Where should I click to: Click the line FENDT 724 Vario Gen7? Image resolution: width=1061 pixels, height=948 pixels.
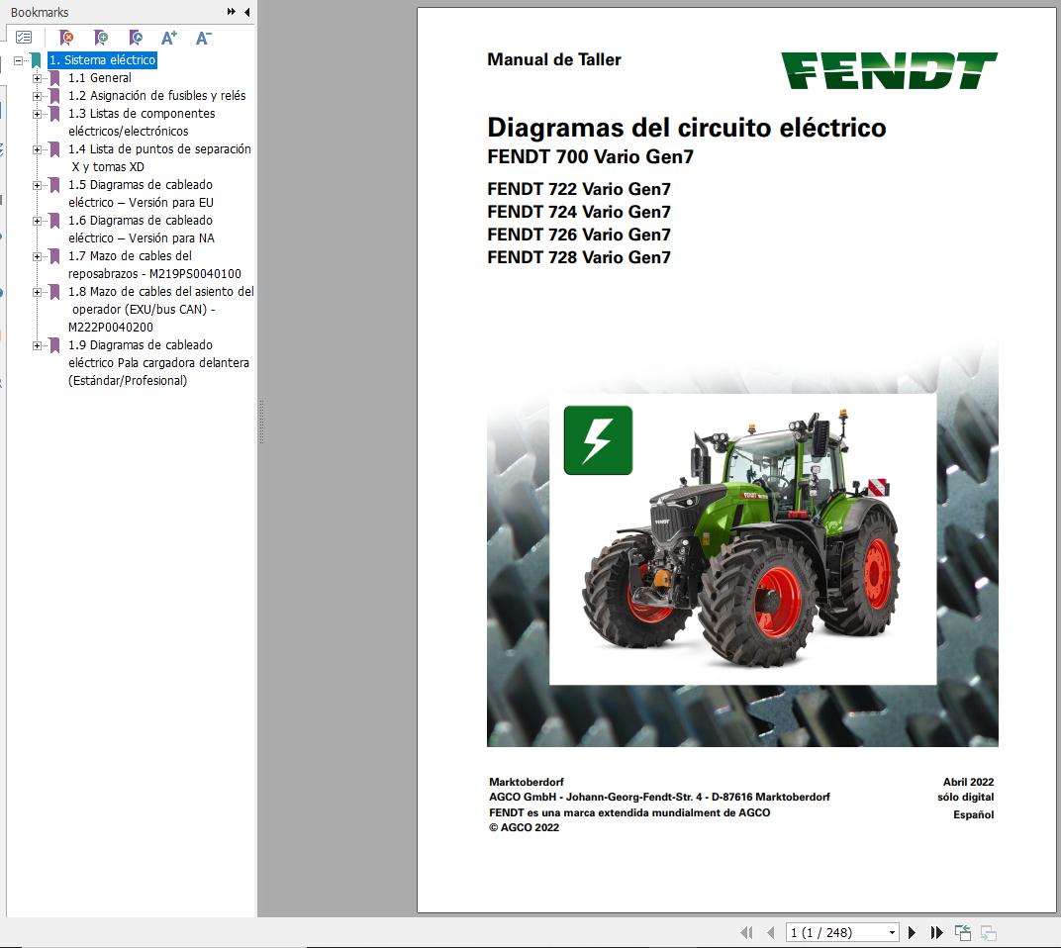[579, 212]
